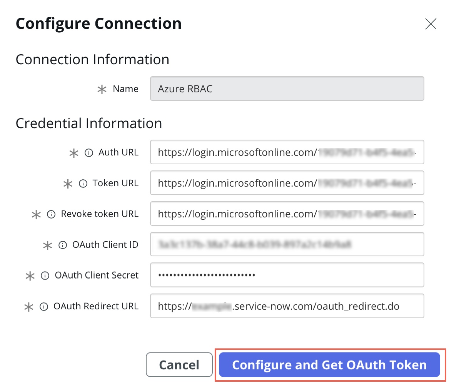Click the Name field containing Azure RBAC

[287, 88]
